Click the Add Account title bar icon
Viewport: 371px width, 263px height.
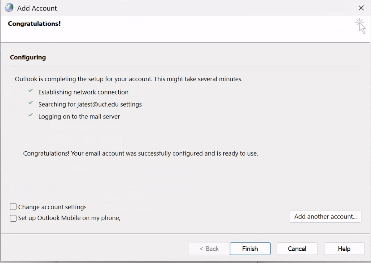[x=9, y=8]
